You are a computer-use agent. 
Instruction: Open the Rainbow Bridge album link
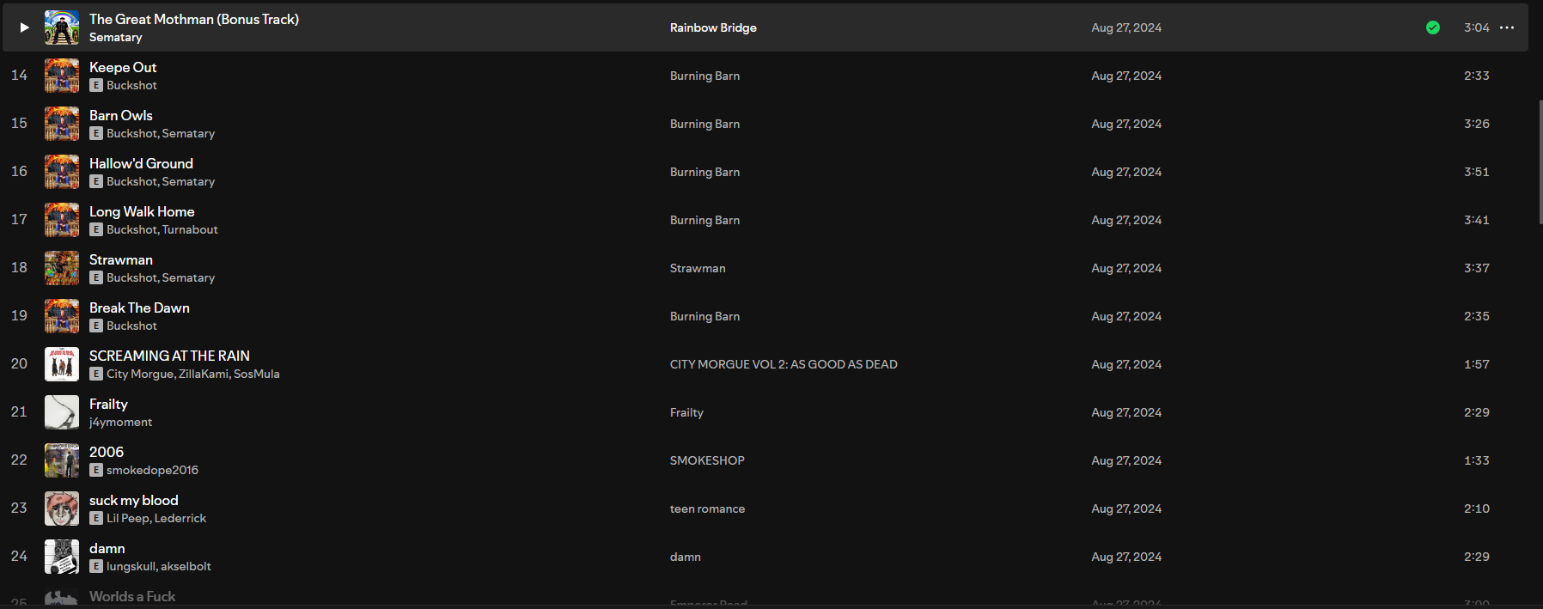713,27
